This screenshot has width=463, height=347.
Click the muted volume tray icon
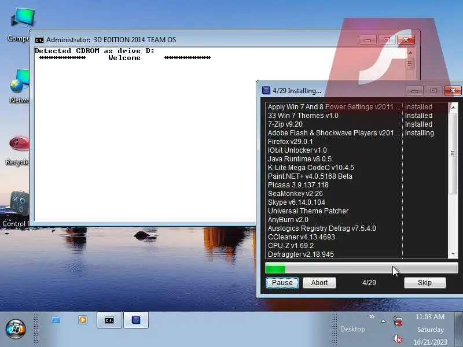coord(398,338)
